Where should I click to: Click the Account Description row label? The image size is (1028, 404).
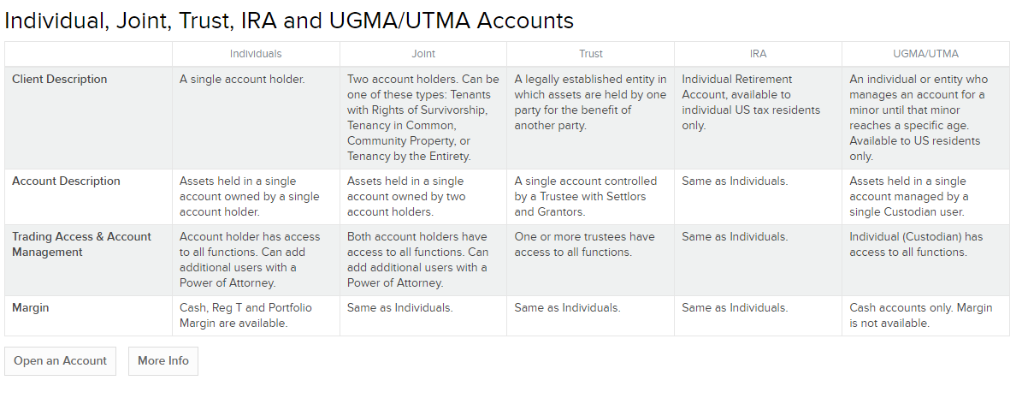(66, 181)
